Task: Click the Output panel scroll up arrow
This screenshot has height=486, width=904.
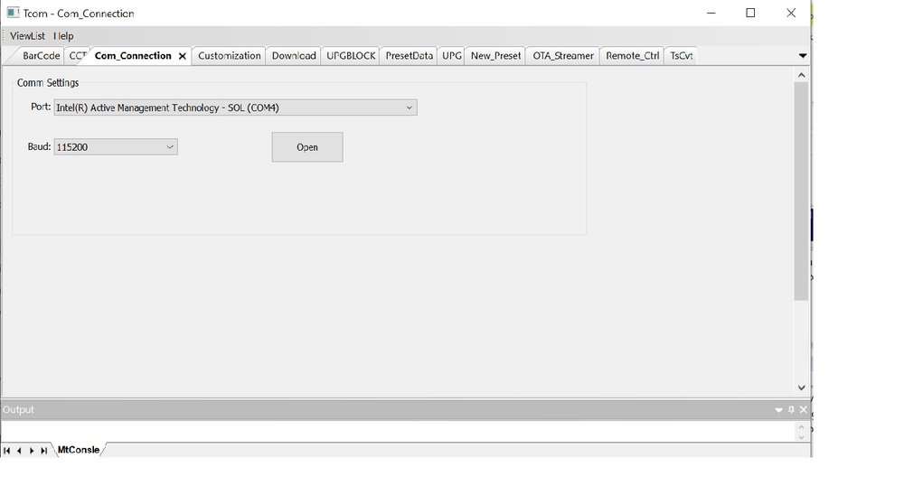Action: tap(801, 426)
